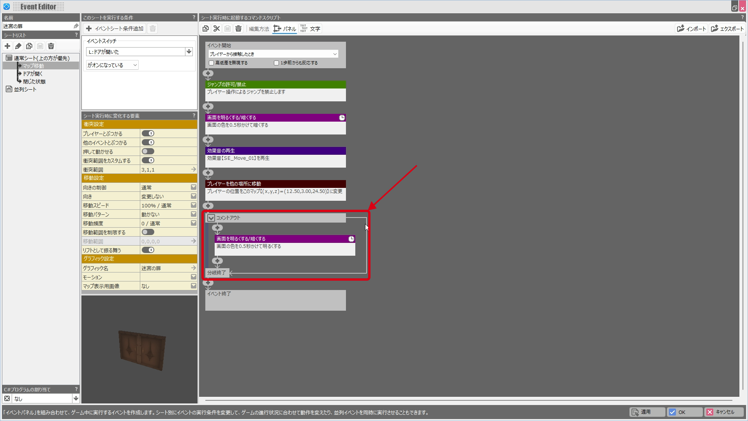Click the delete trash icon in script toolbar
The image size is (748, 421).
pos(238,28)
